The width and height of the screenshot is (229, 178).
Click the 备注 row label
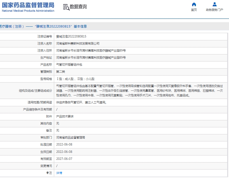click(x=49, y=130)
